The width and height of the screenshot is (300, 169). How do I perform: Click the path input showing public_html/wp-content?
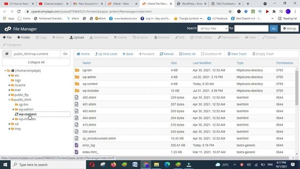[x=36, y=54]
